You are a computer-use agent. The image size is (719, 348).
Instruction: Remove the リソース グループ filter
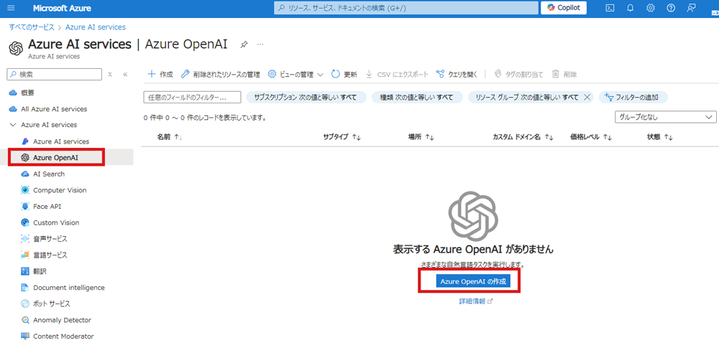587,97
